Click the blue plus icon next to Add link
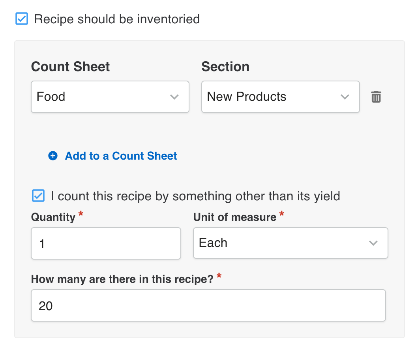Viewport: 416px width, 354px height. point(52,156)
